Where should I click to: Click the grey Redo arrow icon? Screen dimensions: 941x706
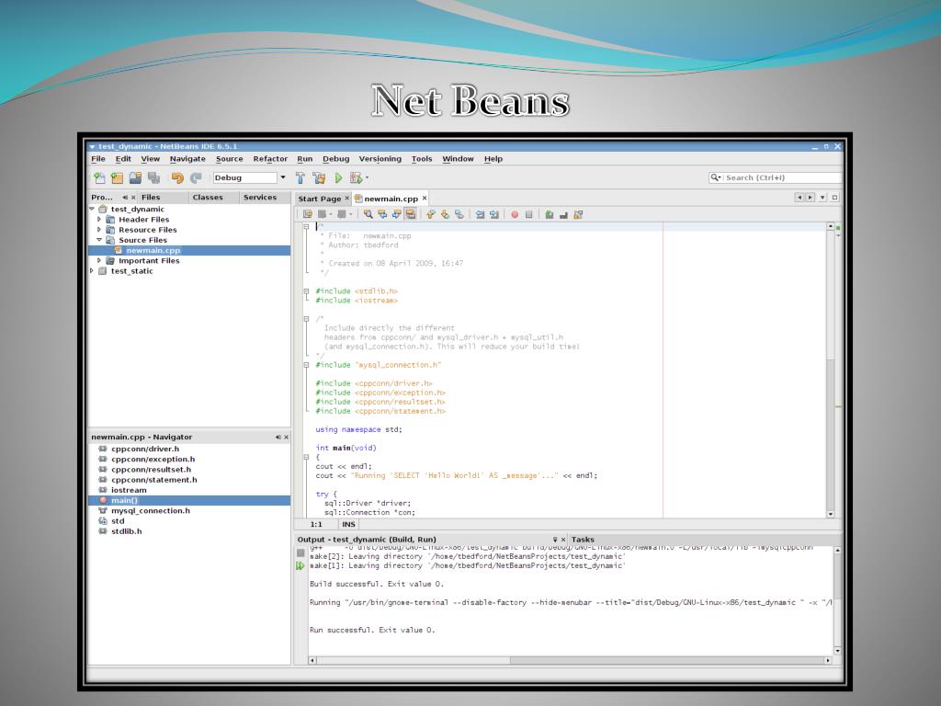196,177
